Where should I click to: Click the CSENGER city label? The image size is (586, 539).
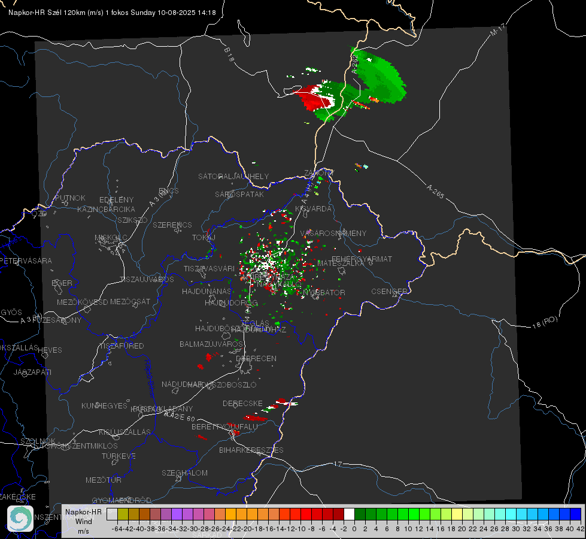(x=389, y=291)
